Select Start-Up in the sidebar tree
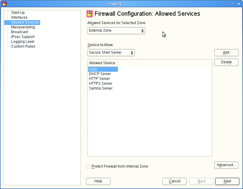Image resolution: width=243 pixels, height=189 pixels. tap(18, 13)
